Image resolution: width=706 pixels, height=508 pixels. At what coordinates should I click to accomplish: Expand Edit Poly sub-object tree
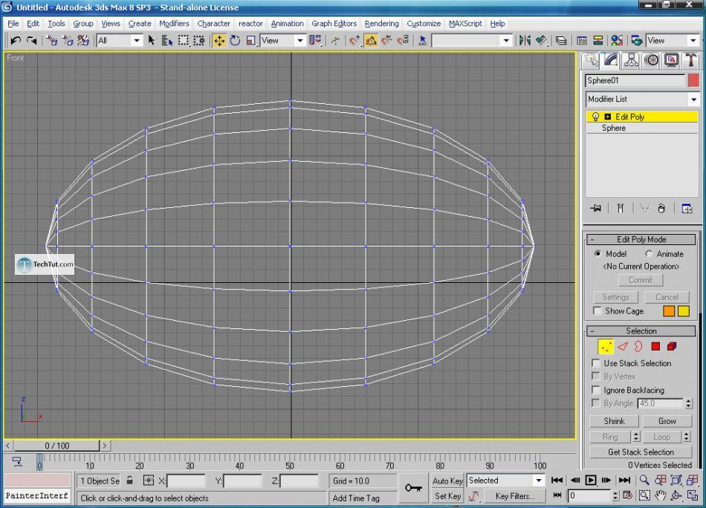607,117
